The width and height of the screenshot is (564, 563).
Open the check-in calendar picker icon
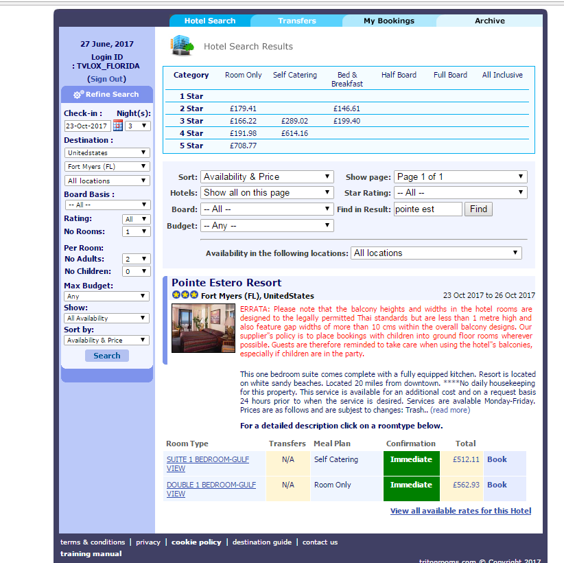point(117,126)
